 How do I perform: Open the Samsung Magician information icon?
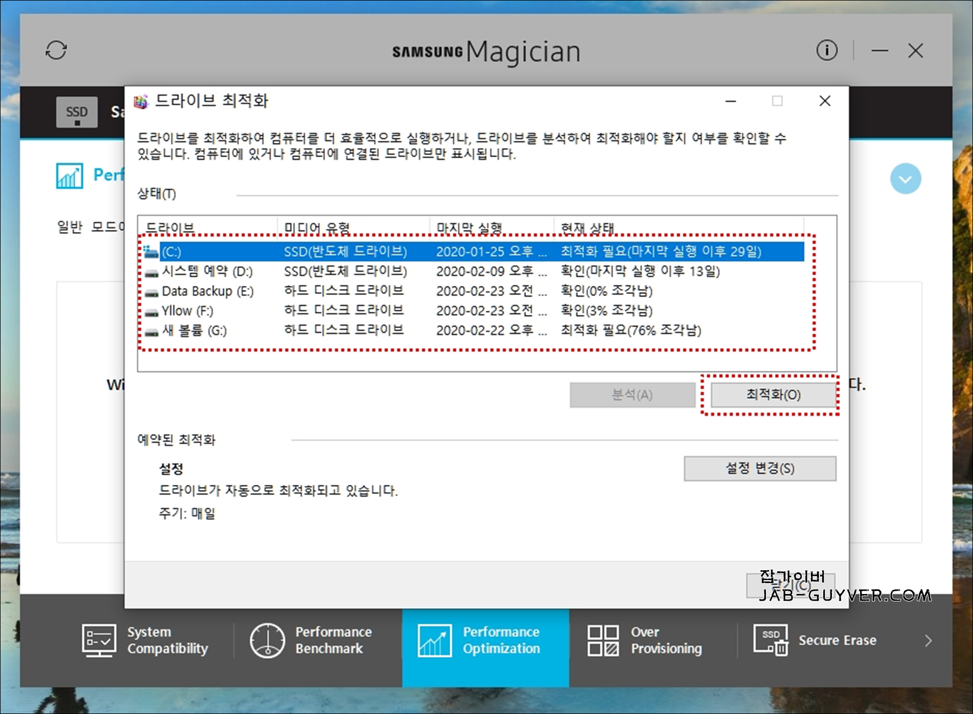coord(827,50)
